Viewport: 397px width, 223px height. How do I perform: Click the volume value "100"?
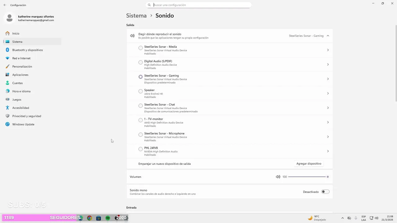(285, 177)
